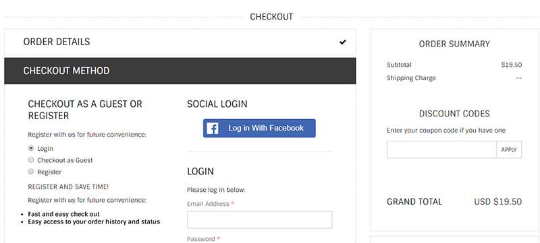Focus the Email Address input field

260,219
